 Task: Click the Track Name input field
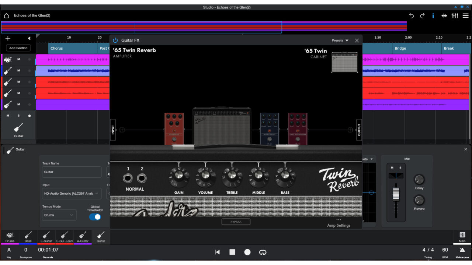72,172
